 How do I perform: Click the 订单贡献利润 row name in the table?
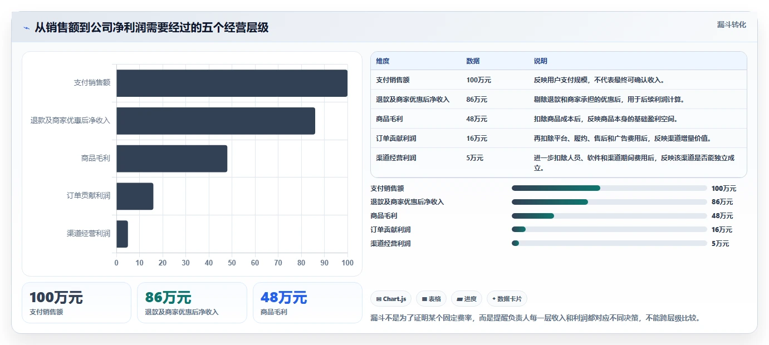396,139
